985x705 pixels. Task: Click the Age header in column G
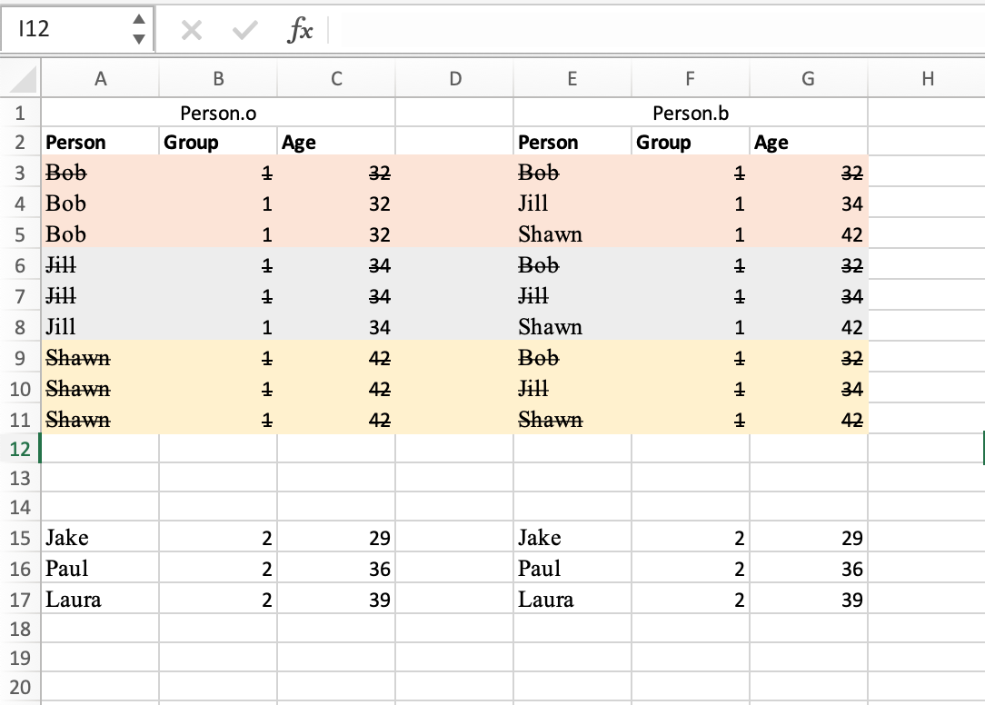pyautogui.click(x=809, y=143)
